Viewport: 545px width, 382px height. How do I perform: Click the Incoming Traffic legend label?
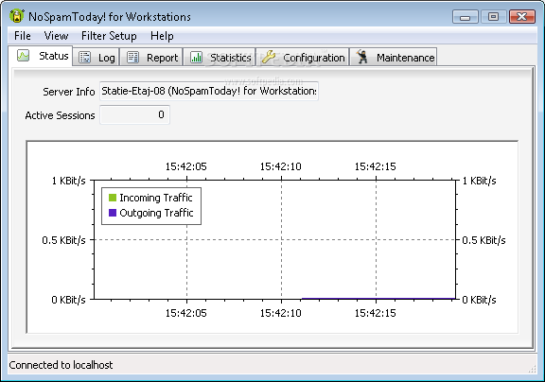tap(156, 198)
